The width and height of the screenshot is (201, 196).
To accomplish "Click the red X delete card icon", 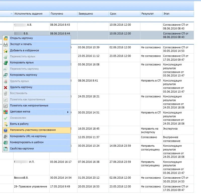I will click(x=6, y=87).
